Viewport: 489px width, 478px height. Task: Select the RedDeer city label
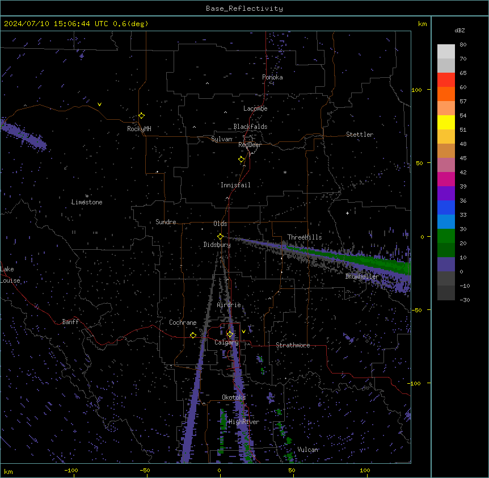point(250,145)
